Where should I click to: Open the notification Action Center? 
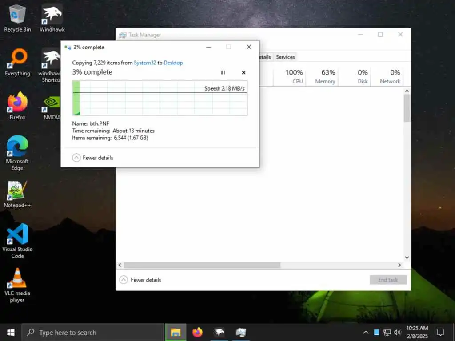pos(440,332)
